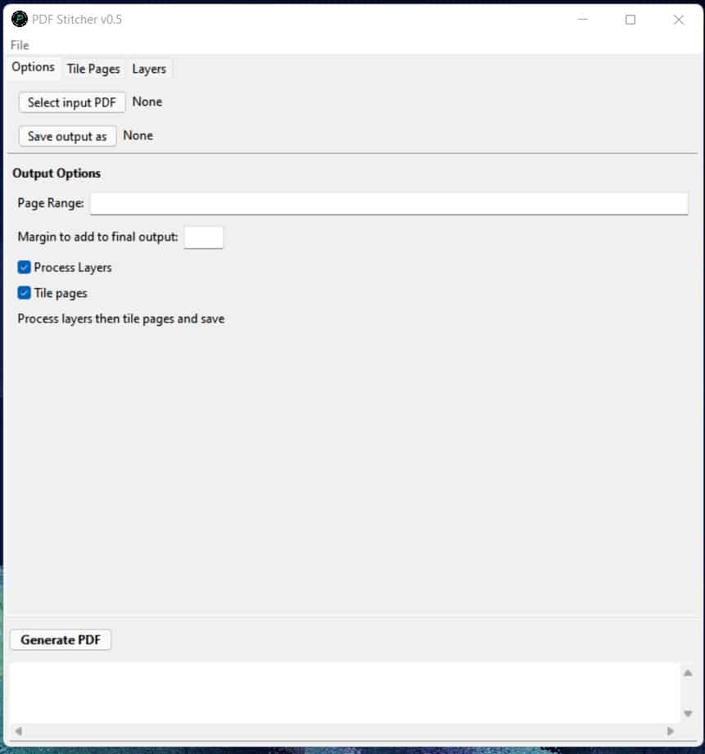Maximize the PDF Stitcher window

(x=630, y=20)
